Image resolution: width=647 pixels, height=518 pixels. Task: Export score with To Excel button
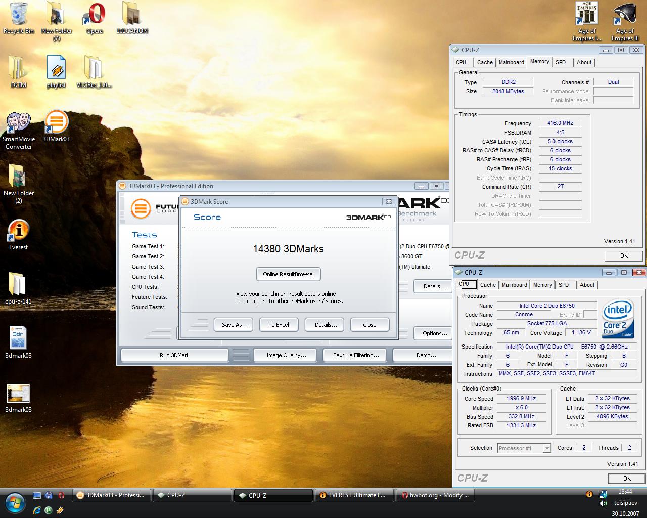click(279, 325)
